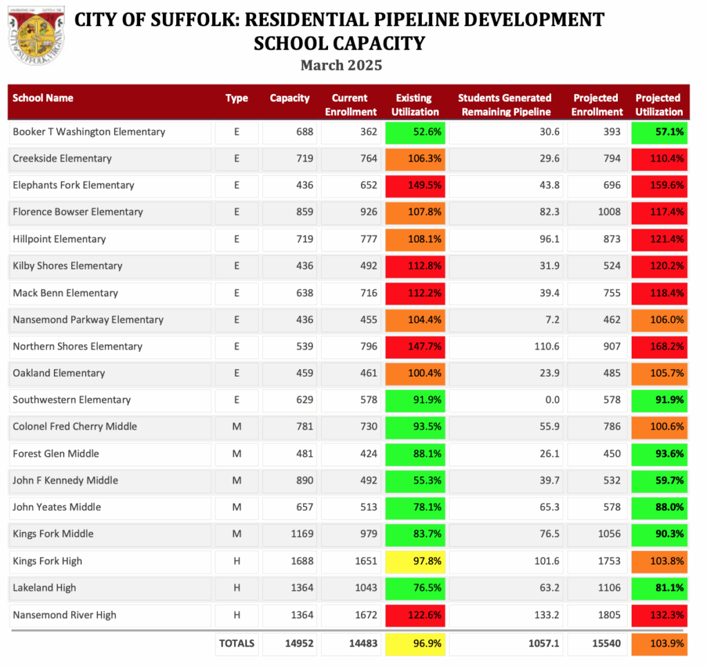Click the orange 103.9% totals utilization cell
The height and width of the screenshot is (666, 707).
[x=659, y=643]
